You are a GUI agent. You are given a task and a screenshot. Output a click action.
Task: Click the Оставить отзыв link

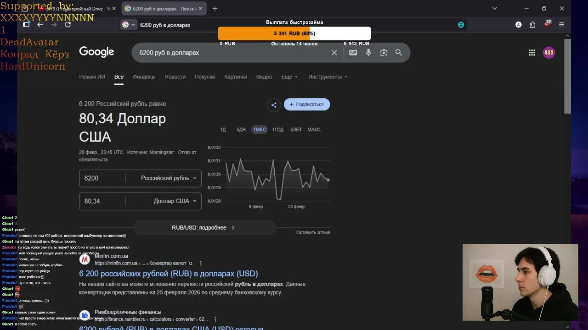click(313, 232)
